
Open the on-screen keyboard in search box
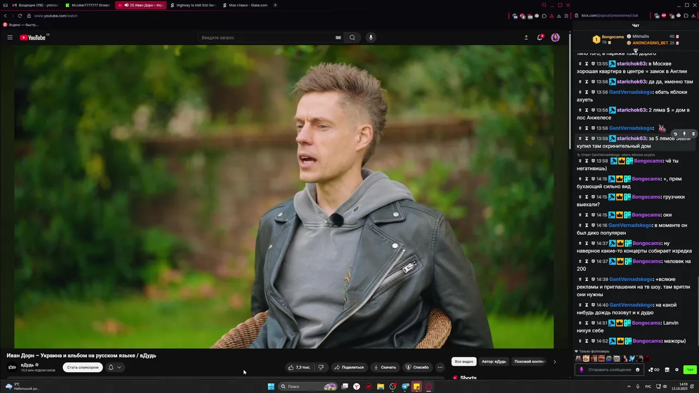click(338, 38)
